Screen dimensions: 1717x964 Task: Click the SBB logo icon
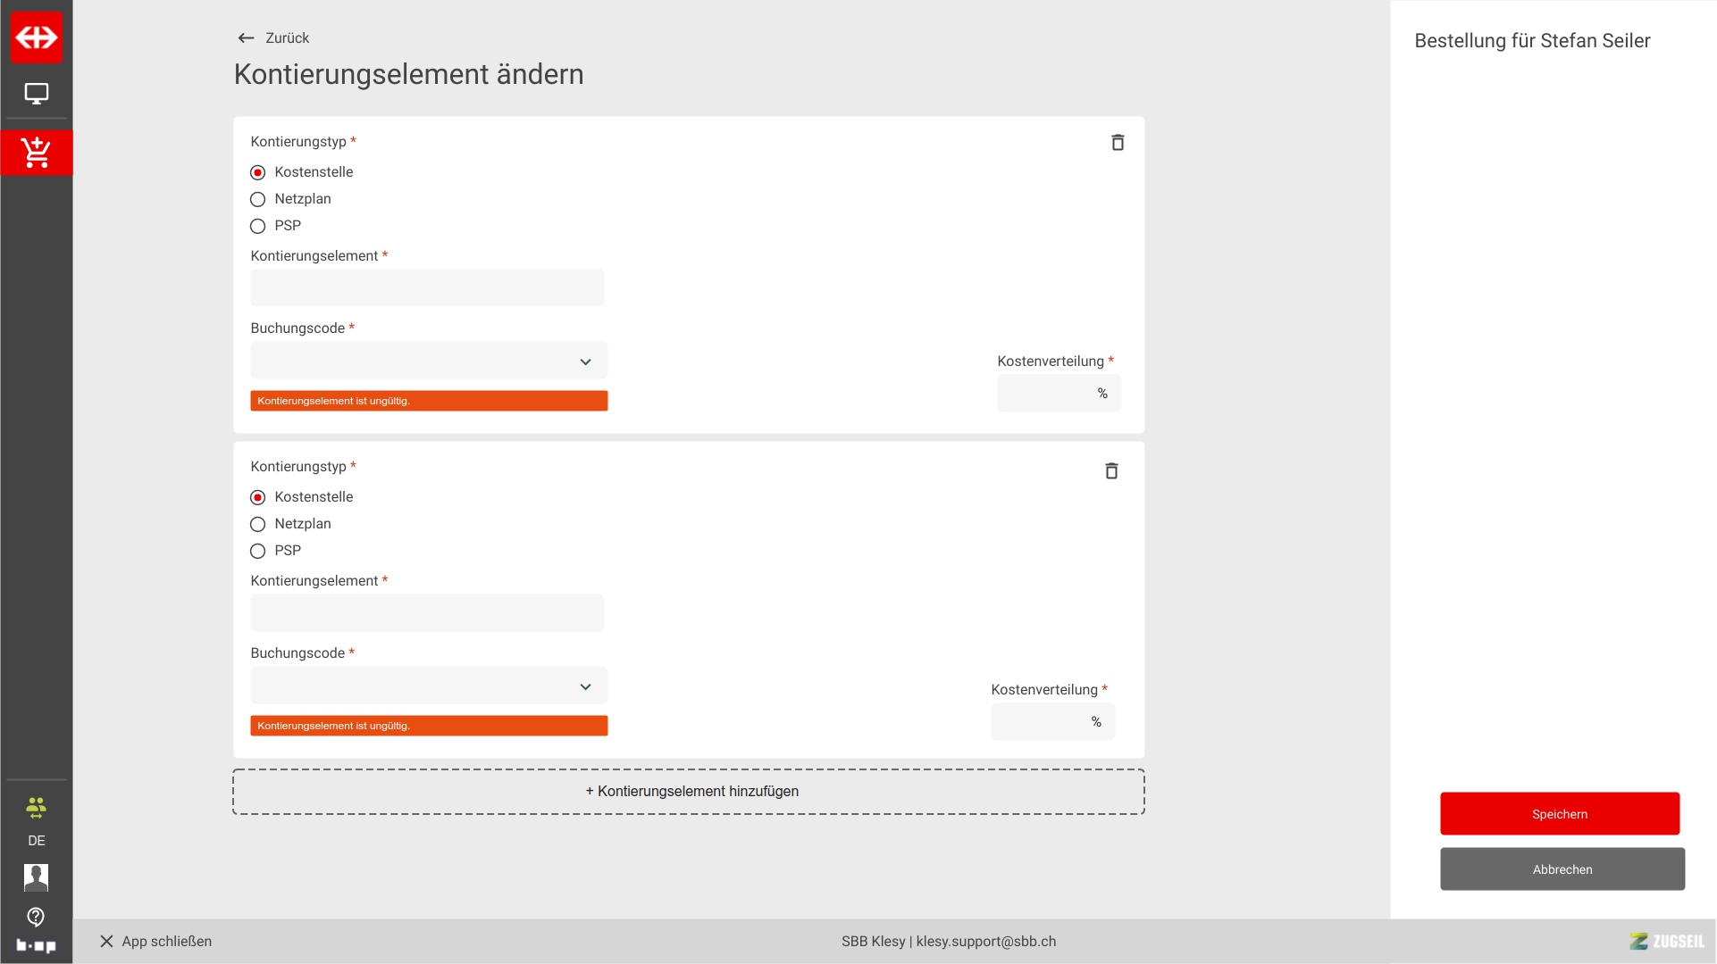pos(37,37)
